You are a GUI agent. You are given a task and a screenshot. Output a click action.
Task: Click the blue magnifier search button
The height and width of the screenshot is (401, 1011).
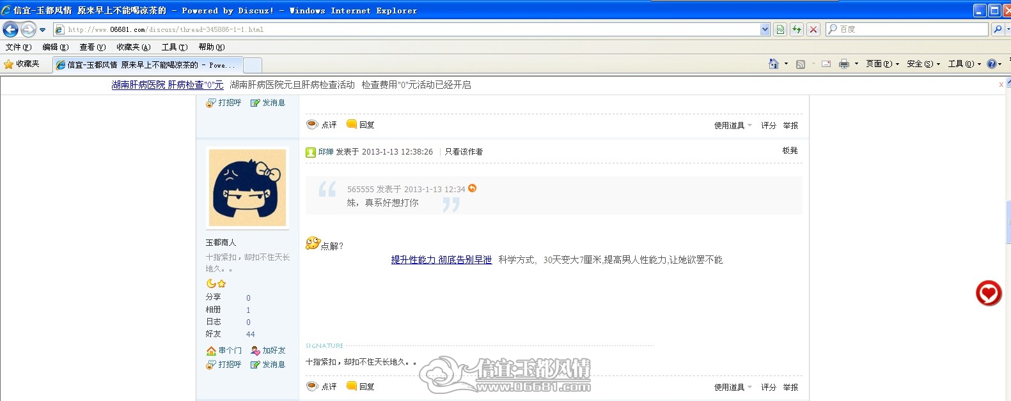click(998, 29)
